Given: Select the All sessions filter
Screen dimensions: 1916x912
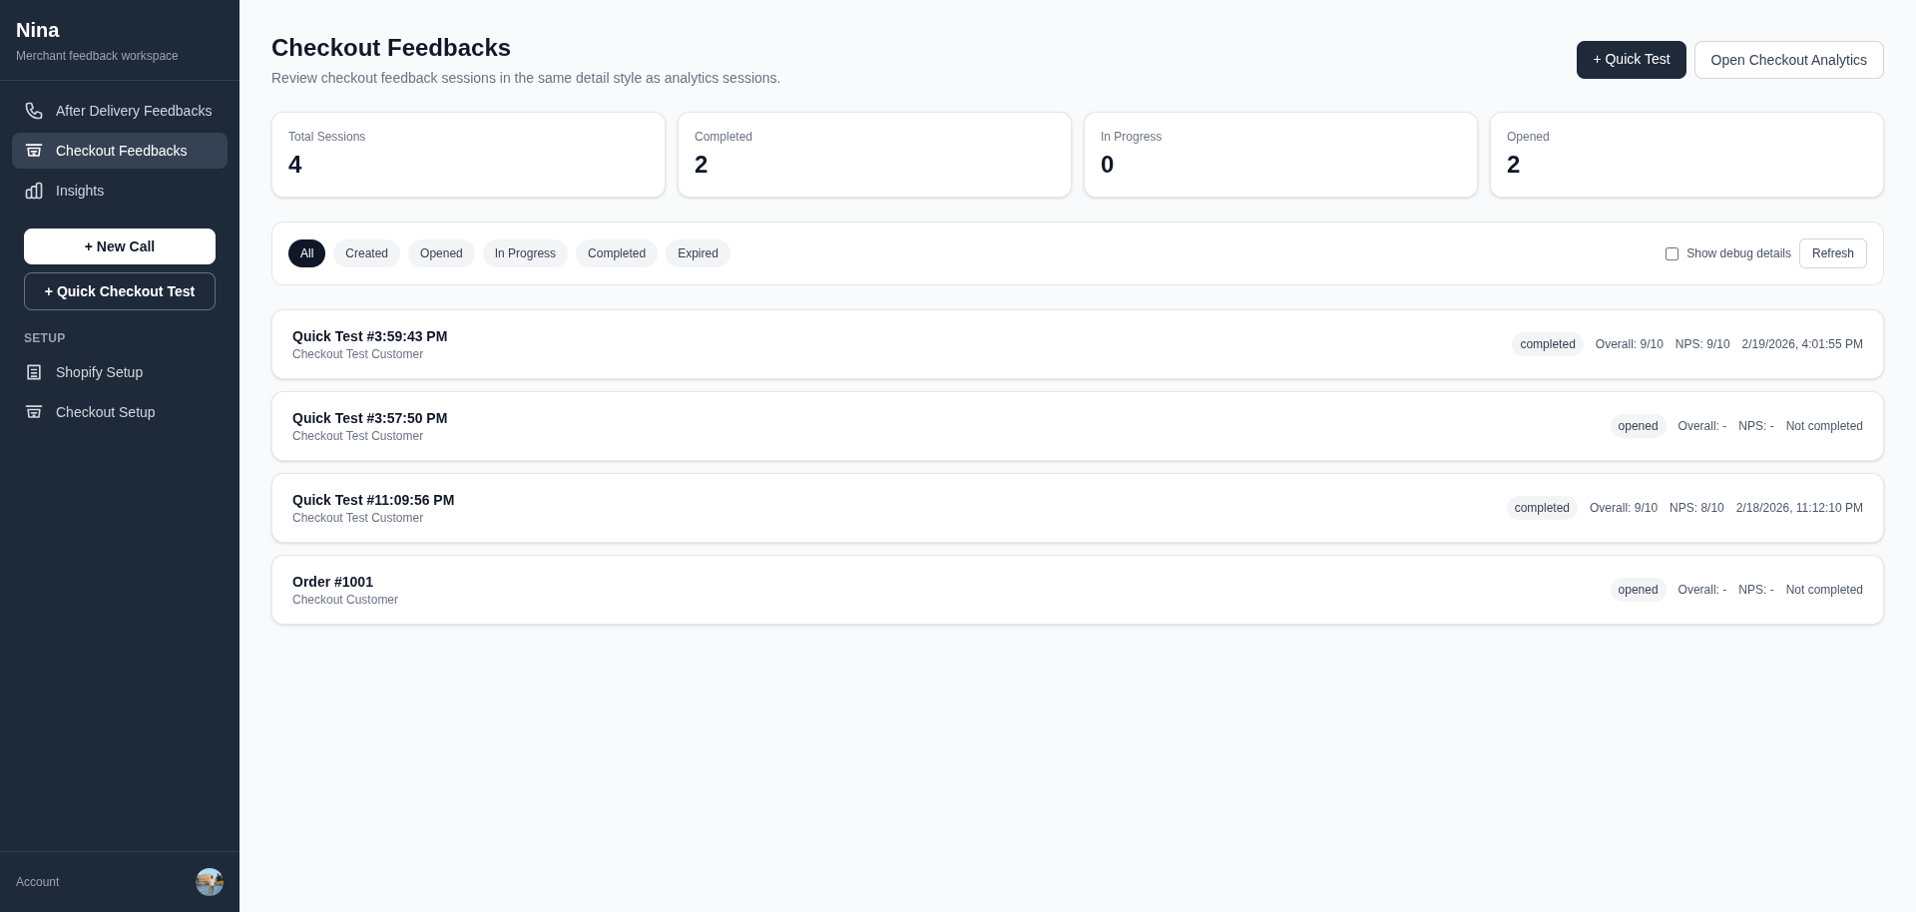Looking at the screenshot, I should pos(306,253).
